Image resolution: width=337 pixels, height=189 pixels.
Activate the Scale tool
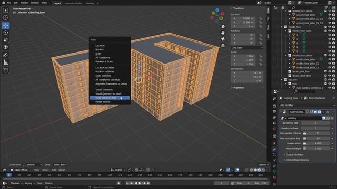[x=6, y=40]
